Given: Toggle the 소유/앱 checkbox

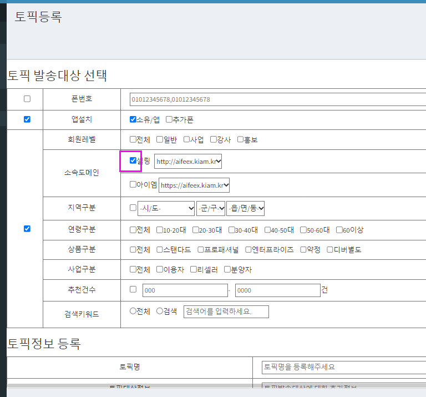Looking at the screenshot, I should pos(133,119).
